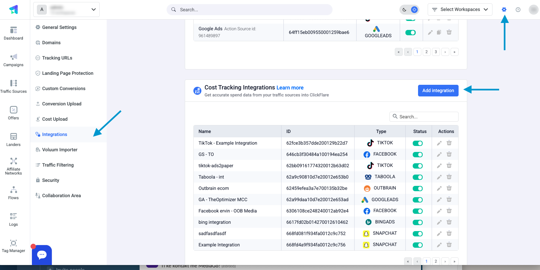Viewport: 540px width, 270px height.
Task: Click the help question mark icon
Action: tap(518, 10)
